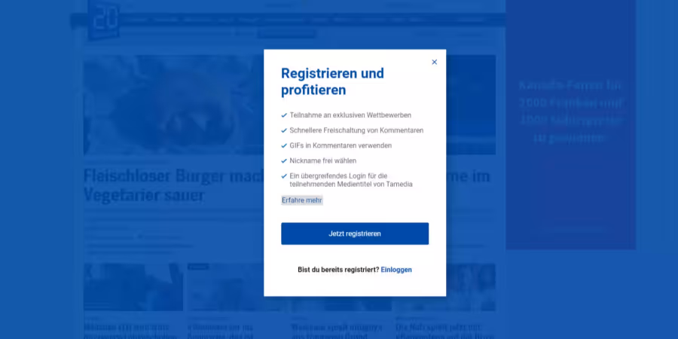Click the Jetzt registrieren button
This screenshot has width=678, height=339.
(x=355, y=234)
